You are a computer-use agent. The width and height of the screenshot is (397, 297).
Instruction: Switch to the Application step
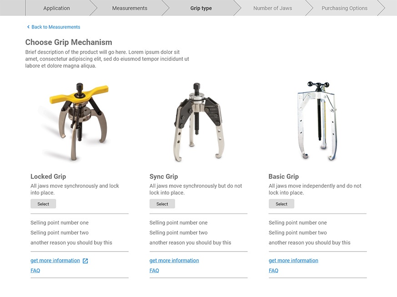pyautogui.click(x=56, y=8)
